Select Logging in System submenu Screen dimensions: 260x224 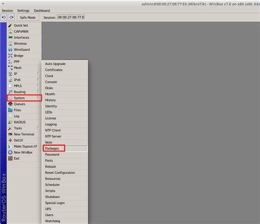65,124
